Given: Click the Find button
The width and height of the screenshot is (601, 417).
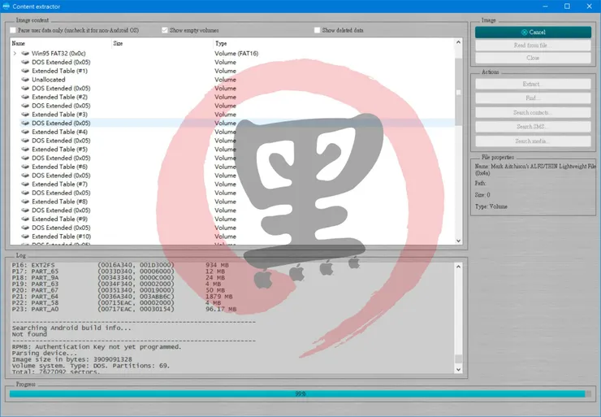Looking at the screenshot, I should coord(533,98).
